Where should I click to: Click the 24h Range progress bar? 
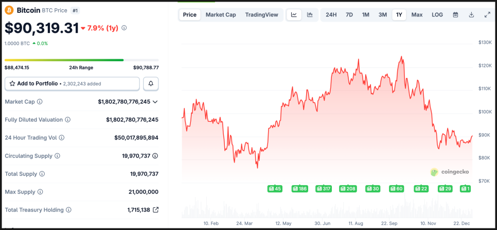click(81, 60)
